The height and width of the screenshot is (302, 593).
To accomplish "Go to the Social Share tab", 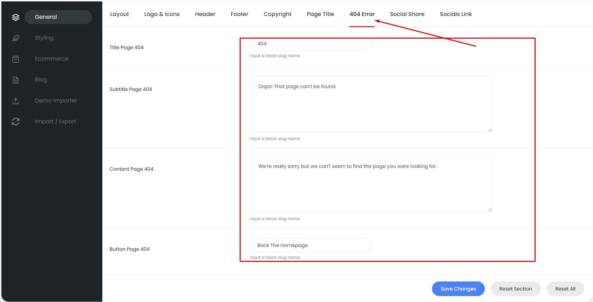I will [x=407, y=14].
